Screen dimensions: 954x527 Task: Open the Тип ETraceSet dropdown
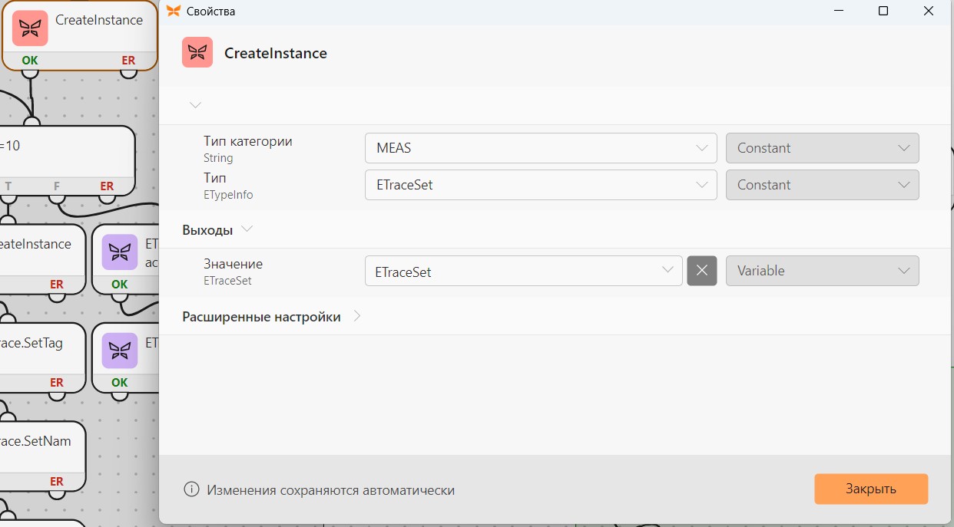click(541, 185)
